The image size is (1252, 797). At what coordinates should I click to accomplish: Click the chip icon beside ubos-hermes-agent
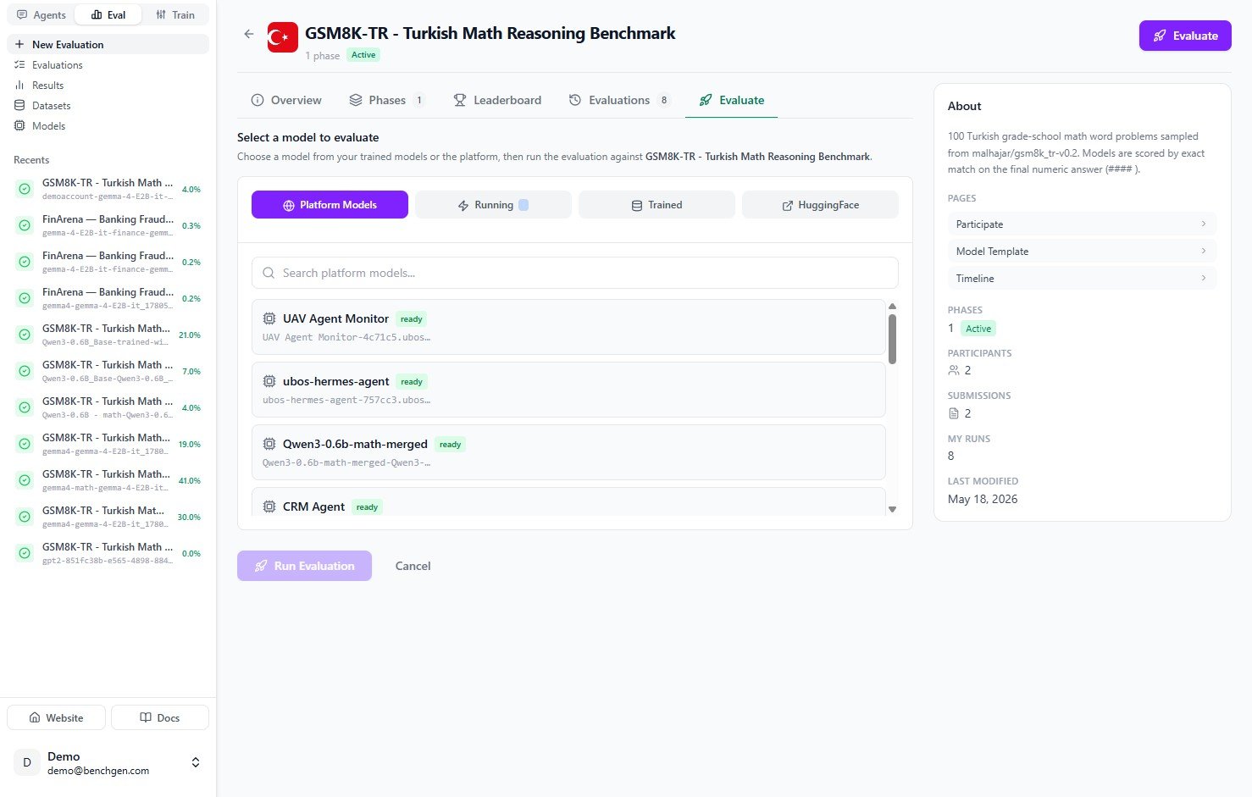click(x=269, y=381)
